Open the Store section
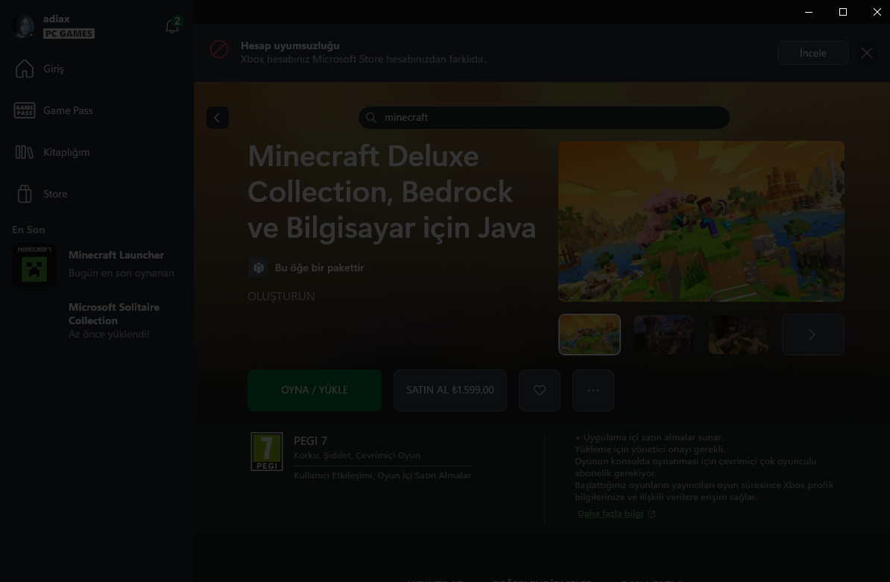This screenshot has width=890, height=582. (96, 194)
